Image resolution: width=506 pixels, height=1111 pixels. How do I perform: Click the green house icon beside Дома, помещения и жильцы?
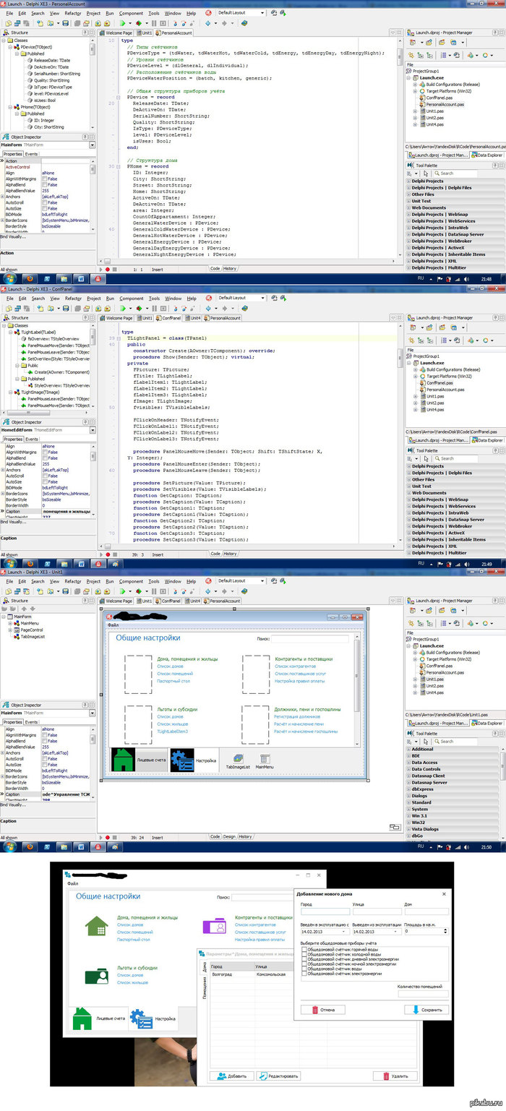[x=95, y=926]
